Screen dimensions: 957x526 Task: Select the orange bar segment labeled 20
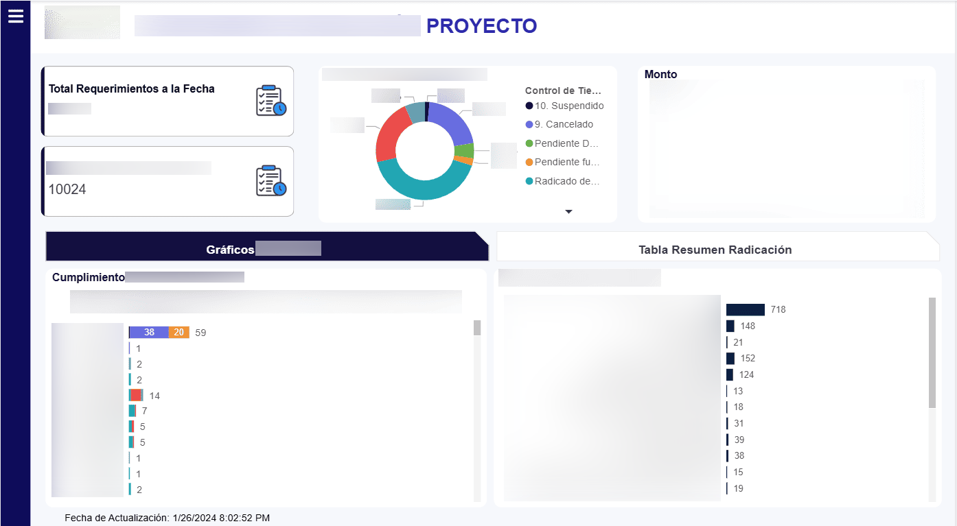[178, 333]
